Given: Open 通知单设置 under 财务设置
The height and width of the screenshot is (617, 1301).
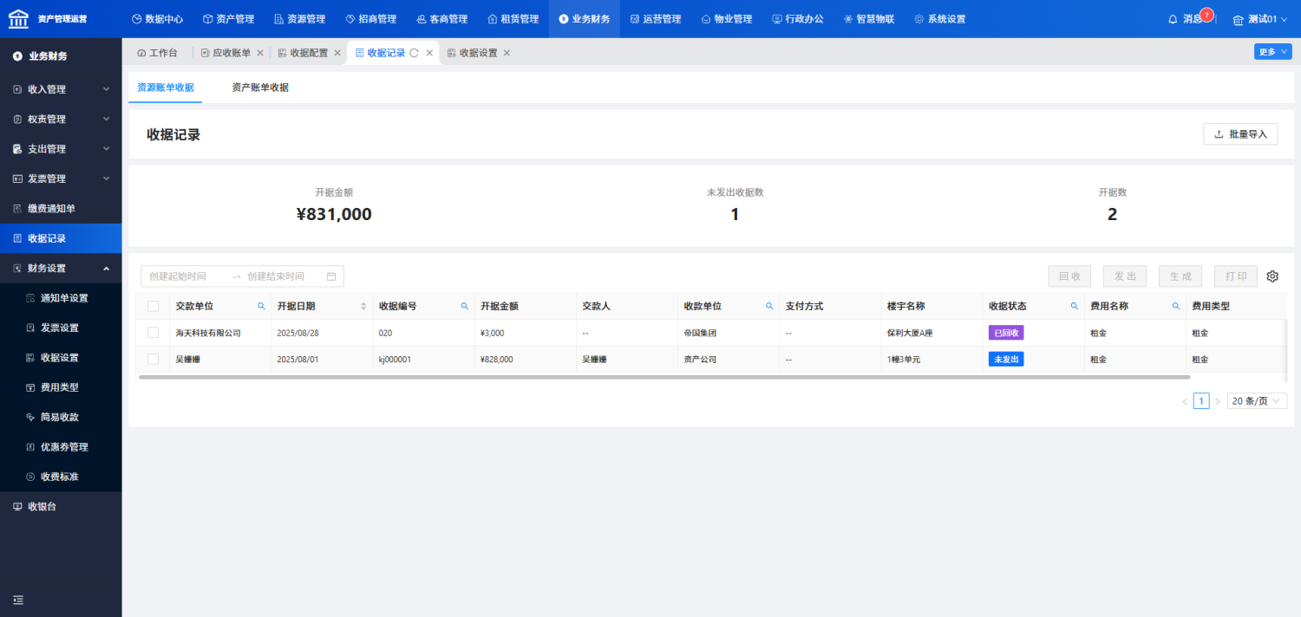Looking at the screenshot, I should [x=61, y=298].
